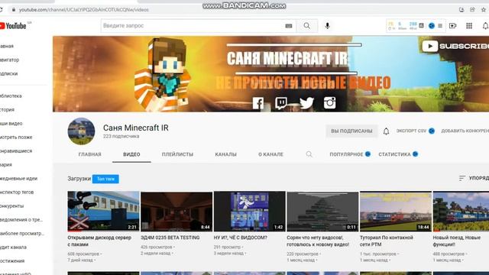
Task: Open the vidIQ extension menu icon
Action: click(440, 26)
